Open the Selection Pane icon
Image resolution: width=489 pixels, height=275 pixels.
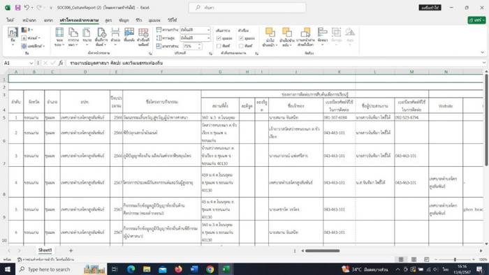305,37
